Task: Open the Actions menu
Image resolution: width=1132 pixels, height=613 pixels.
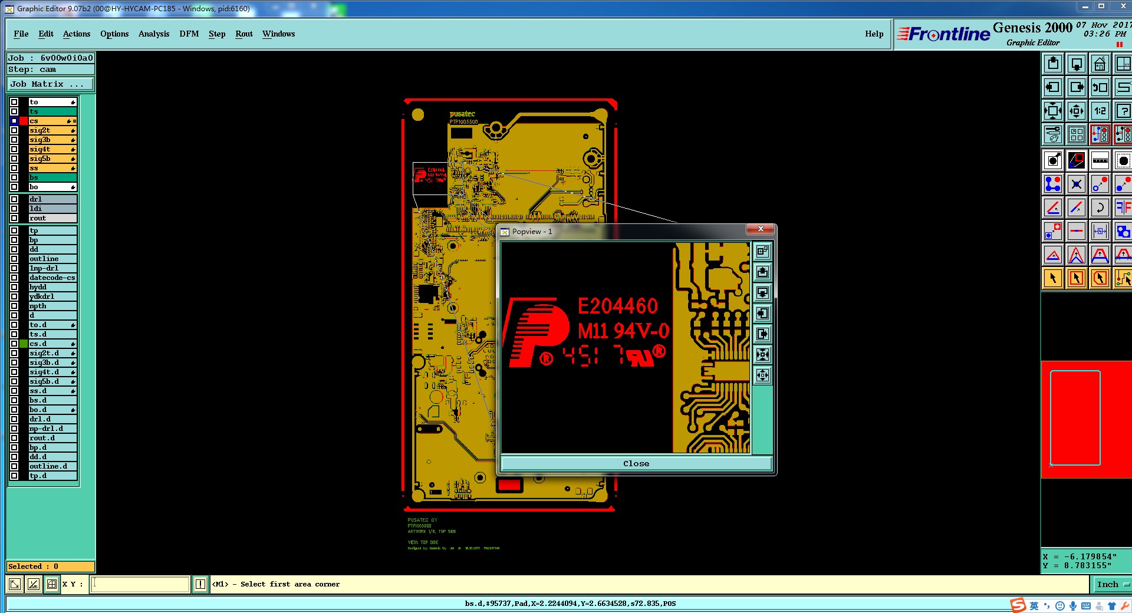Action: [x=77, y=34]
